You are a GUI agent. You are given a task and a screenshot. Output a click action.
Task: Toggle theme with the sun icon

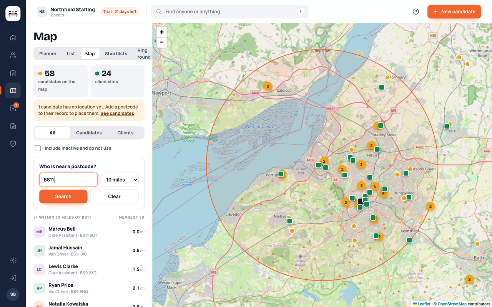coord(13,261)
